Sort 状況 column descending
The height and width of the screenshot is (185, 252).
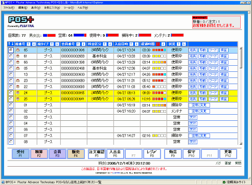coord(184,44)
